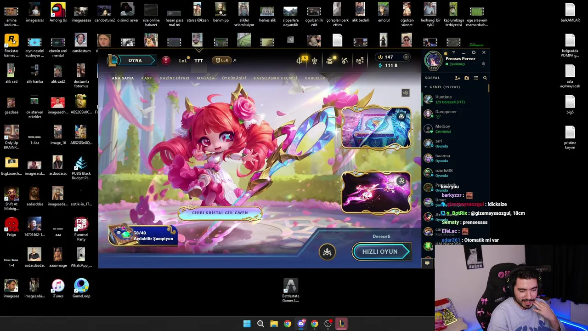Select the pristine koyim text file
The width and height of the screenshot is (588, 331).
570,137
